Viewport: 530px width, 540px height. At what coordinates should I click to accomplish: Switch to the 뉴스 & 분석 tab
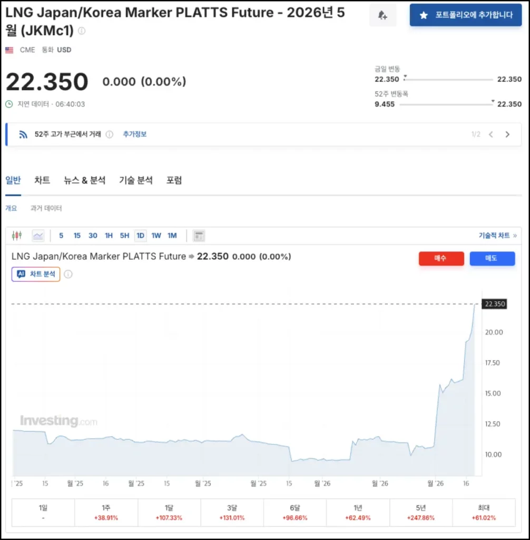[84, 180]
